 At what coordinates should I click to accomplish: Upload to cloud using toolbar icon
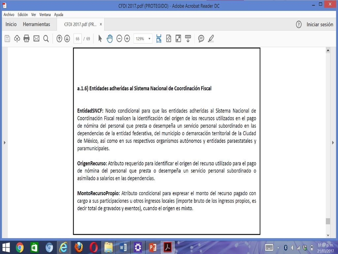click(x=17, y=39)
